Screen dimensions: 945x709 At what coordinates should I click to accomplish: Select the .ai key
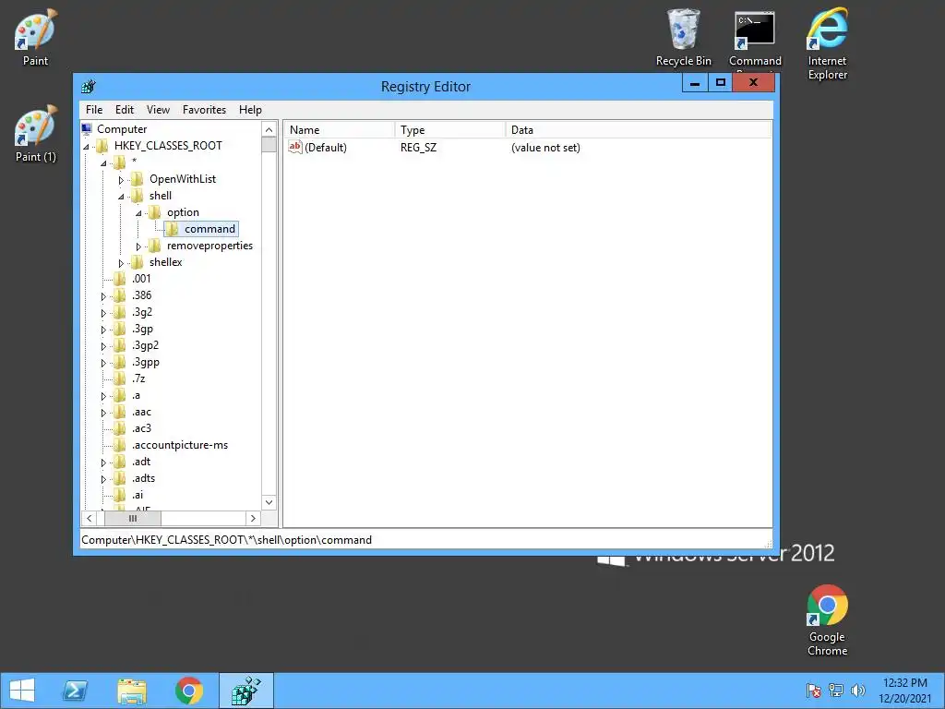tap(138, 495)
